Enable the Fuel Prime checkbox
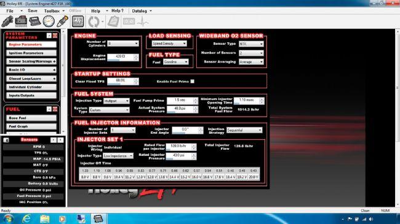 click(193, 81)
